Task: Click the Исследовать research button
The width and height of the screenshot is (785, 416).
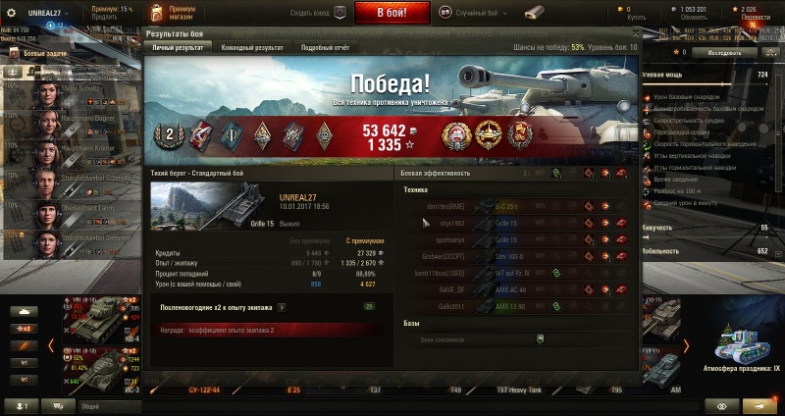Action: [724, 52]
